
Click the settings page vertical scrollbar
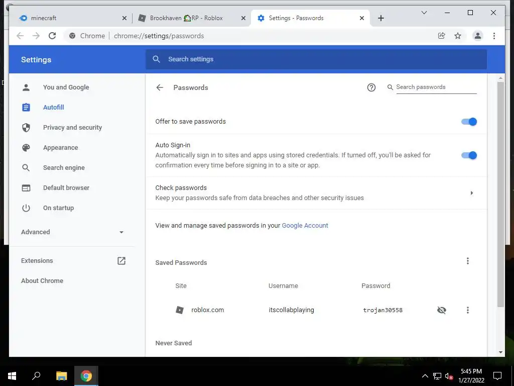pos(500,195)
